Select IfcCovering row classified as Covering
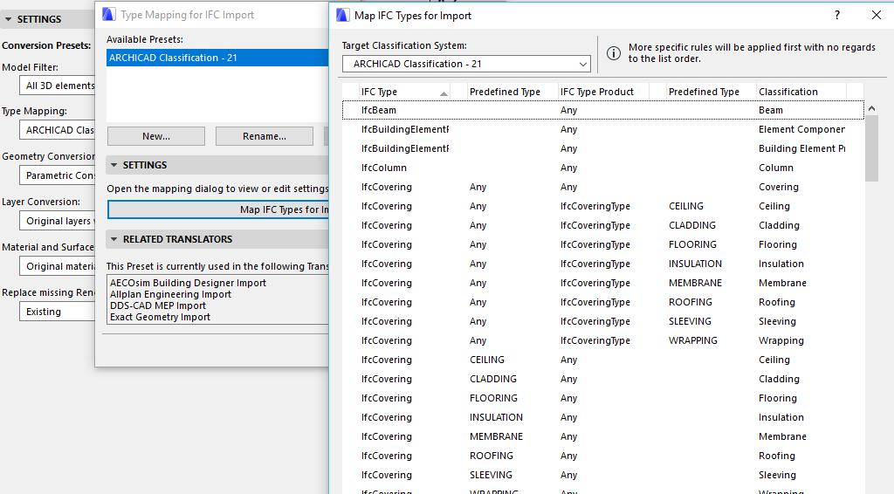This screenshot has width=894, height=494. click(x=603, y=187)
